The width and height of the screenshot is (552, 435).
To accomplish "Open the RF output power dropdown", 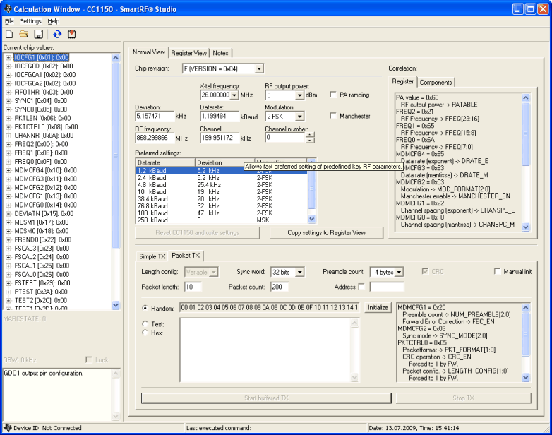I will tap(299, 95).
